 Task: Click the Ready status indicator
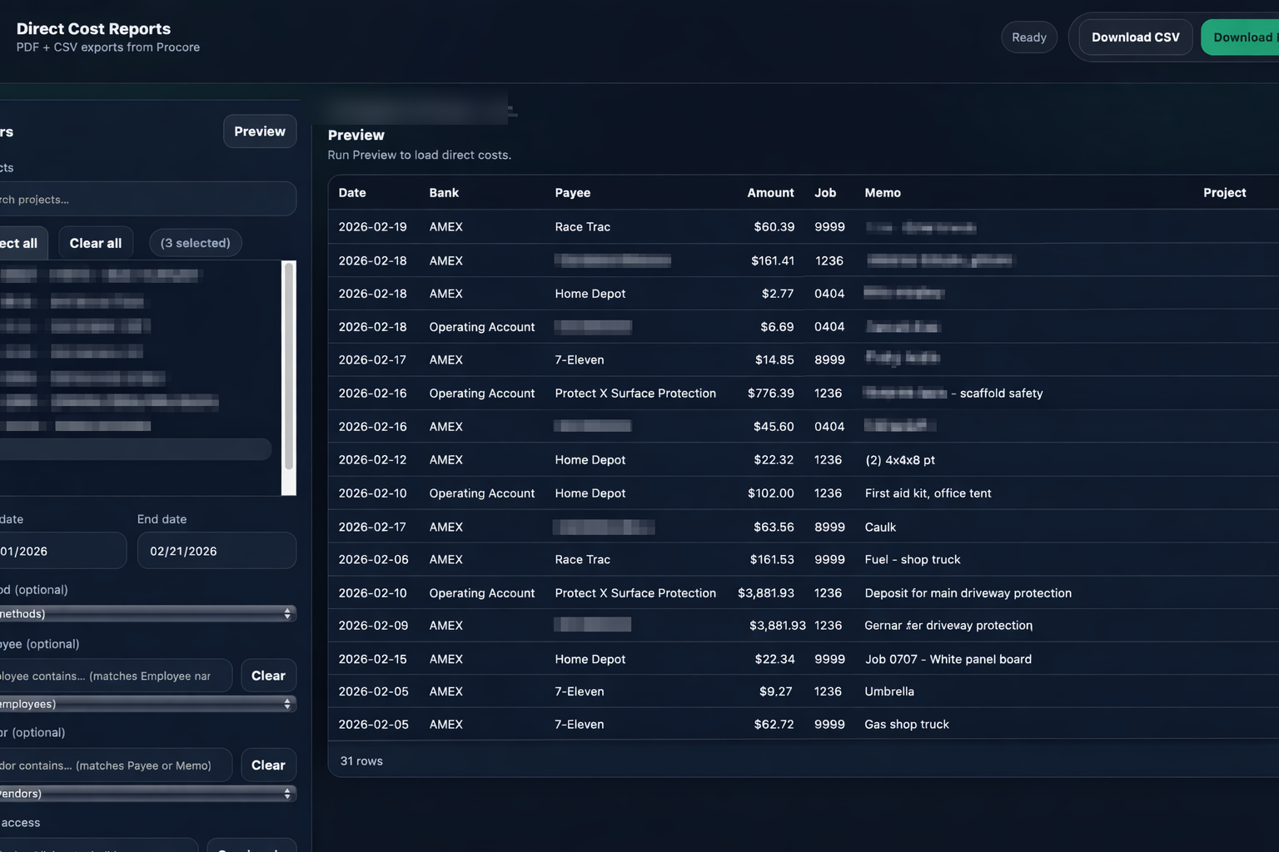point(1028,37)
